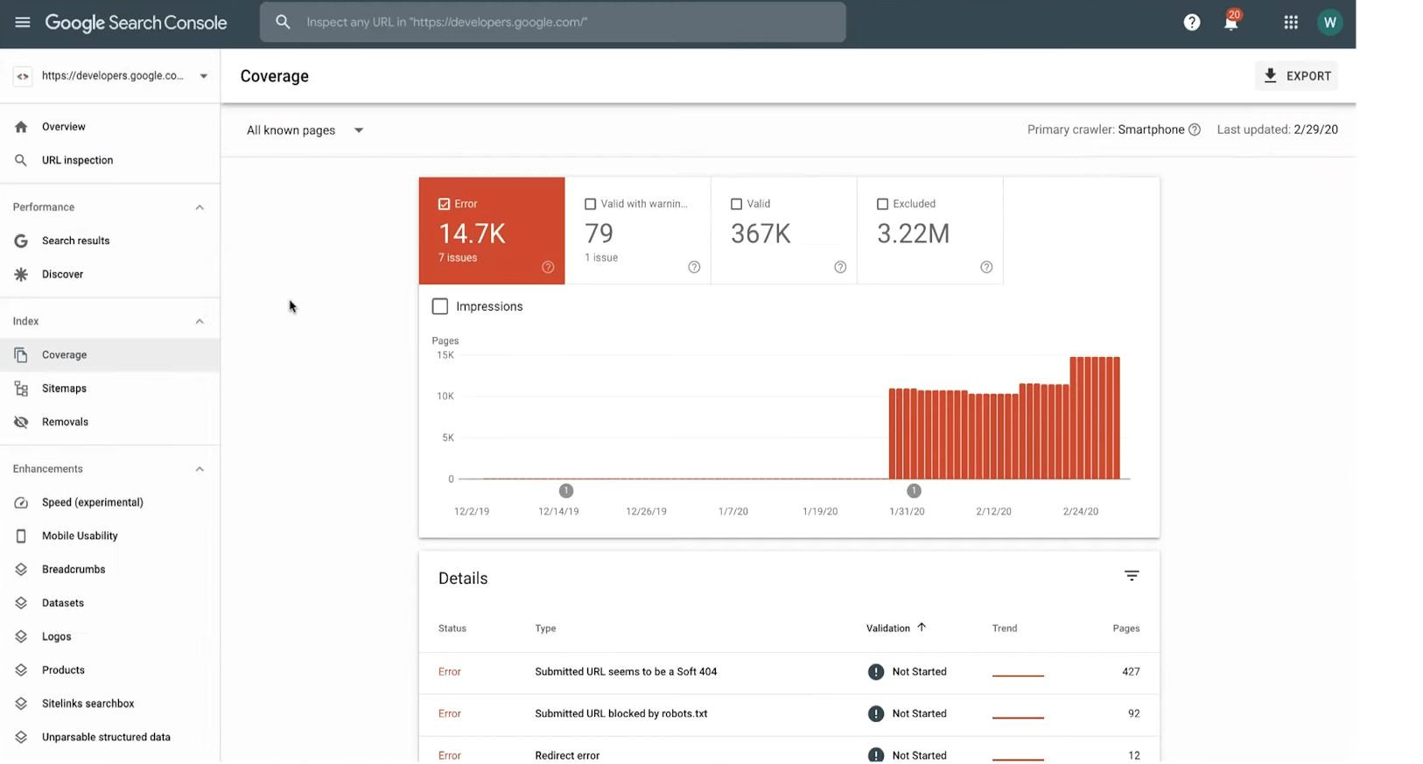1423x764 pixels.
Task: Open the W account avatar
Action: pos(1329,23)
